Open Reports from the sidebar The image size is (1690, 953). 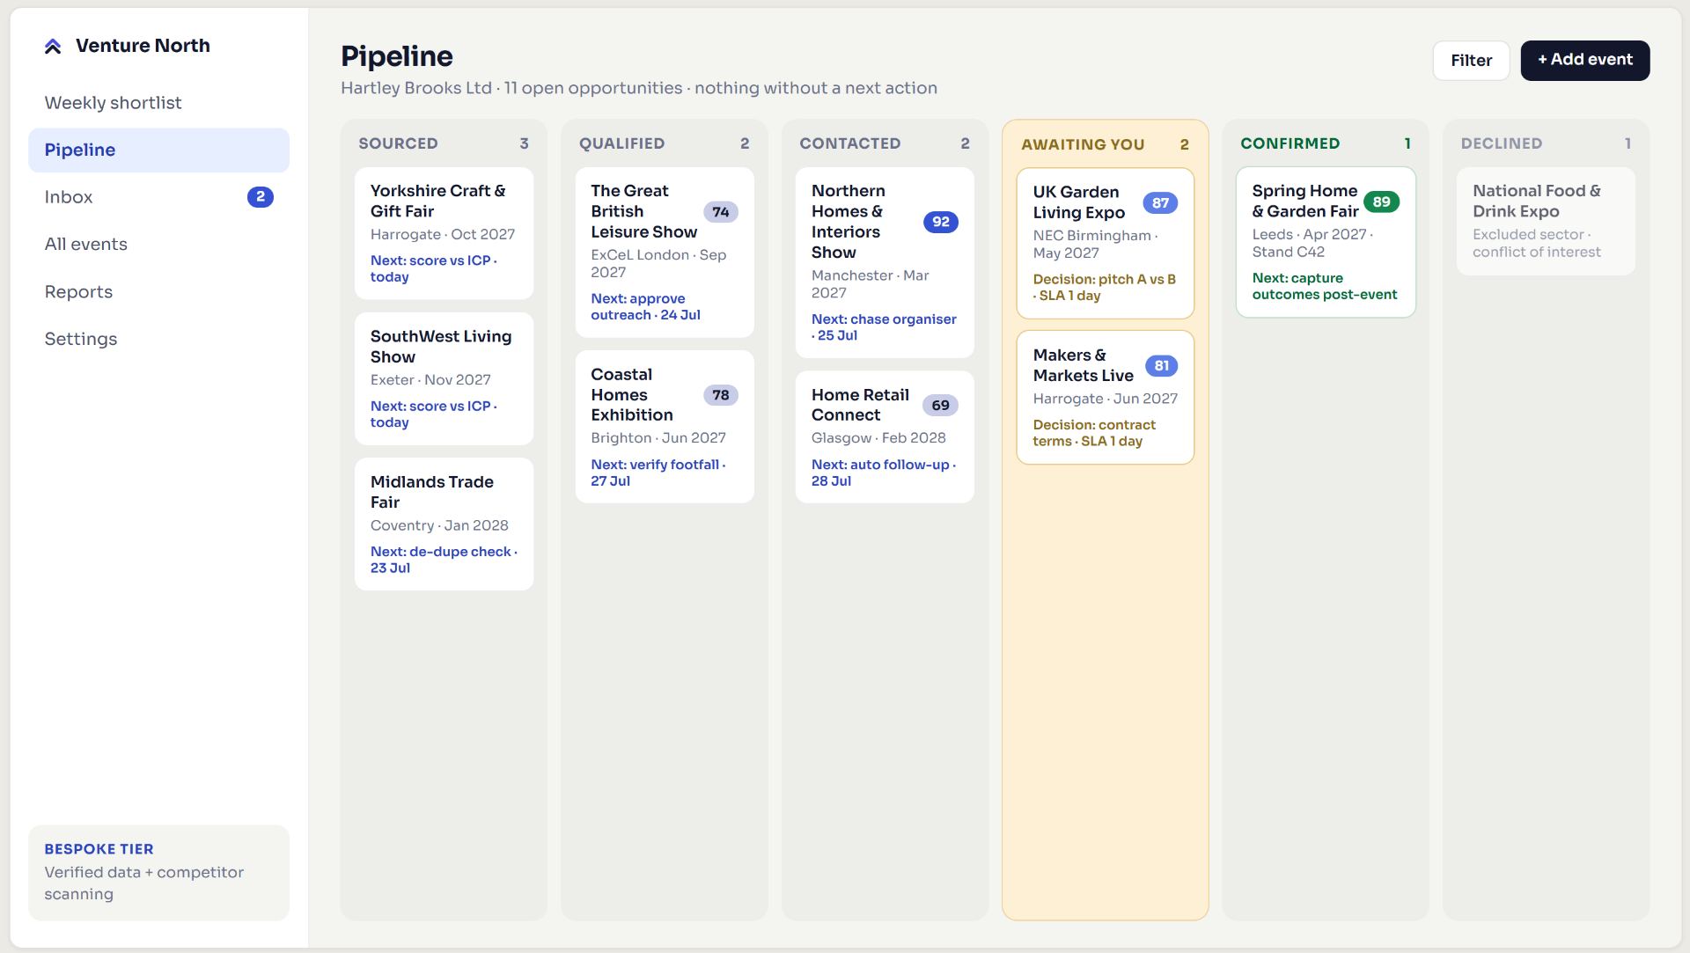click(x=158, y=291)
